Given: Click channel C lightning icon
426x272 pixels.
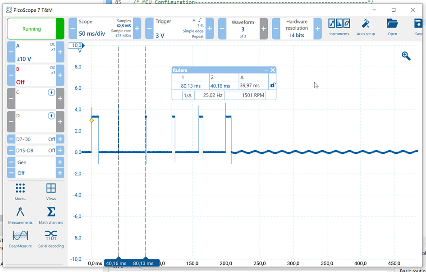Looking at the screenshot, I should pos(51,92).
